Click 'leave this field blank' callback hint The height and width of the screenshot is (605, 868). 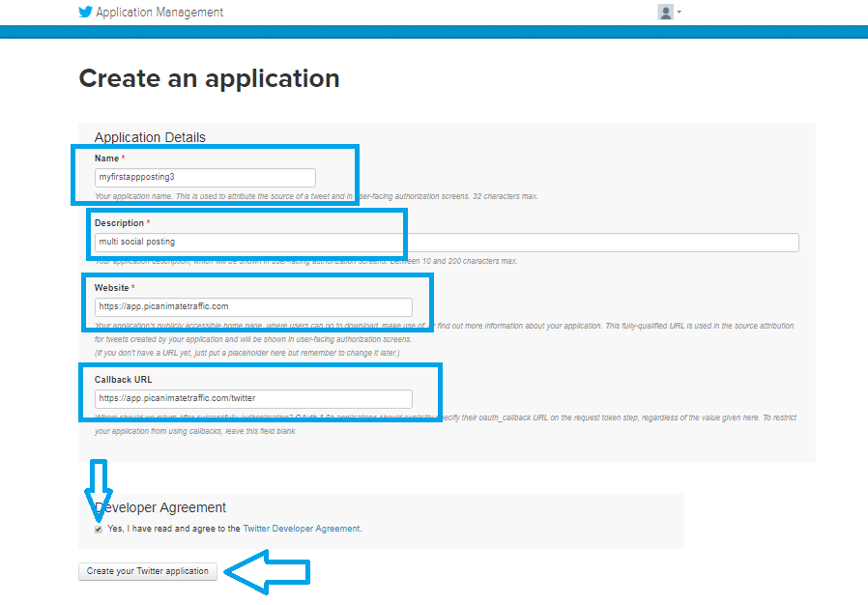coord(261,431)
